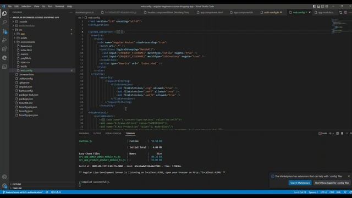Screen dimensions: 352x198
Task: Toggle primary side bar layout icon
Action: (x=314, y=6)
